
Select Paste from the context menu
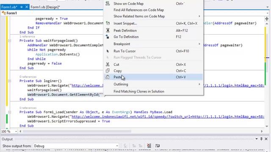pyautogui.click(x=153, y=77)
